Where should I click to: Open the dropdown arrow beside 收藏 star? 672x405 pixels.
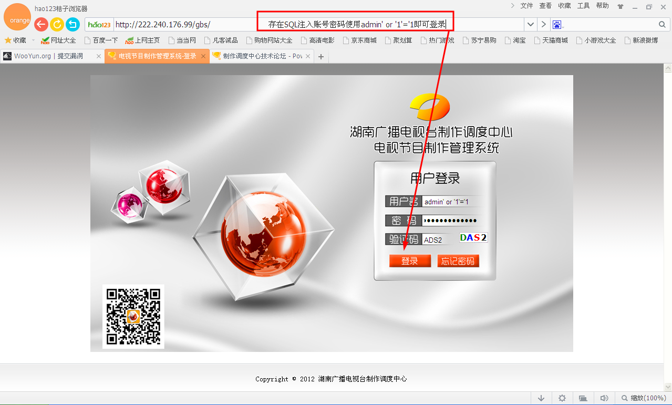pos(33,40)
